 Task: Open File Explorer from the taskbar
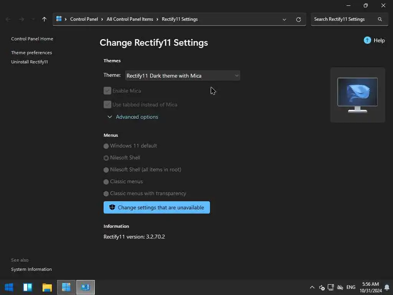coord(47,287)
